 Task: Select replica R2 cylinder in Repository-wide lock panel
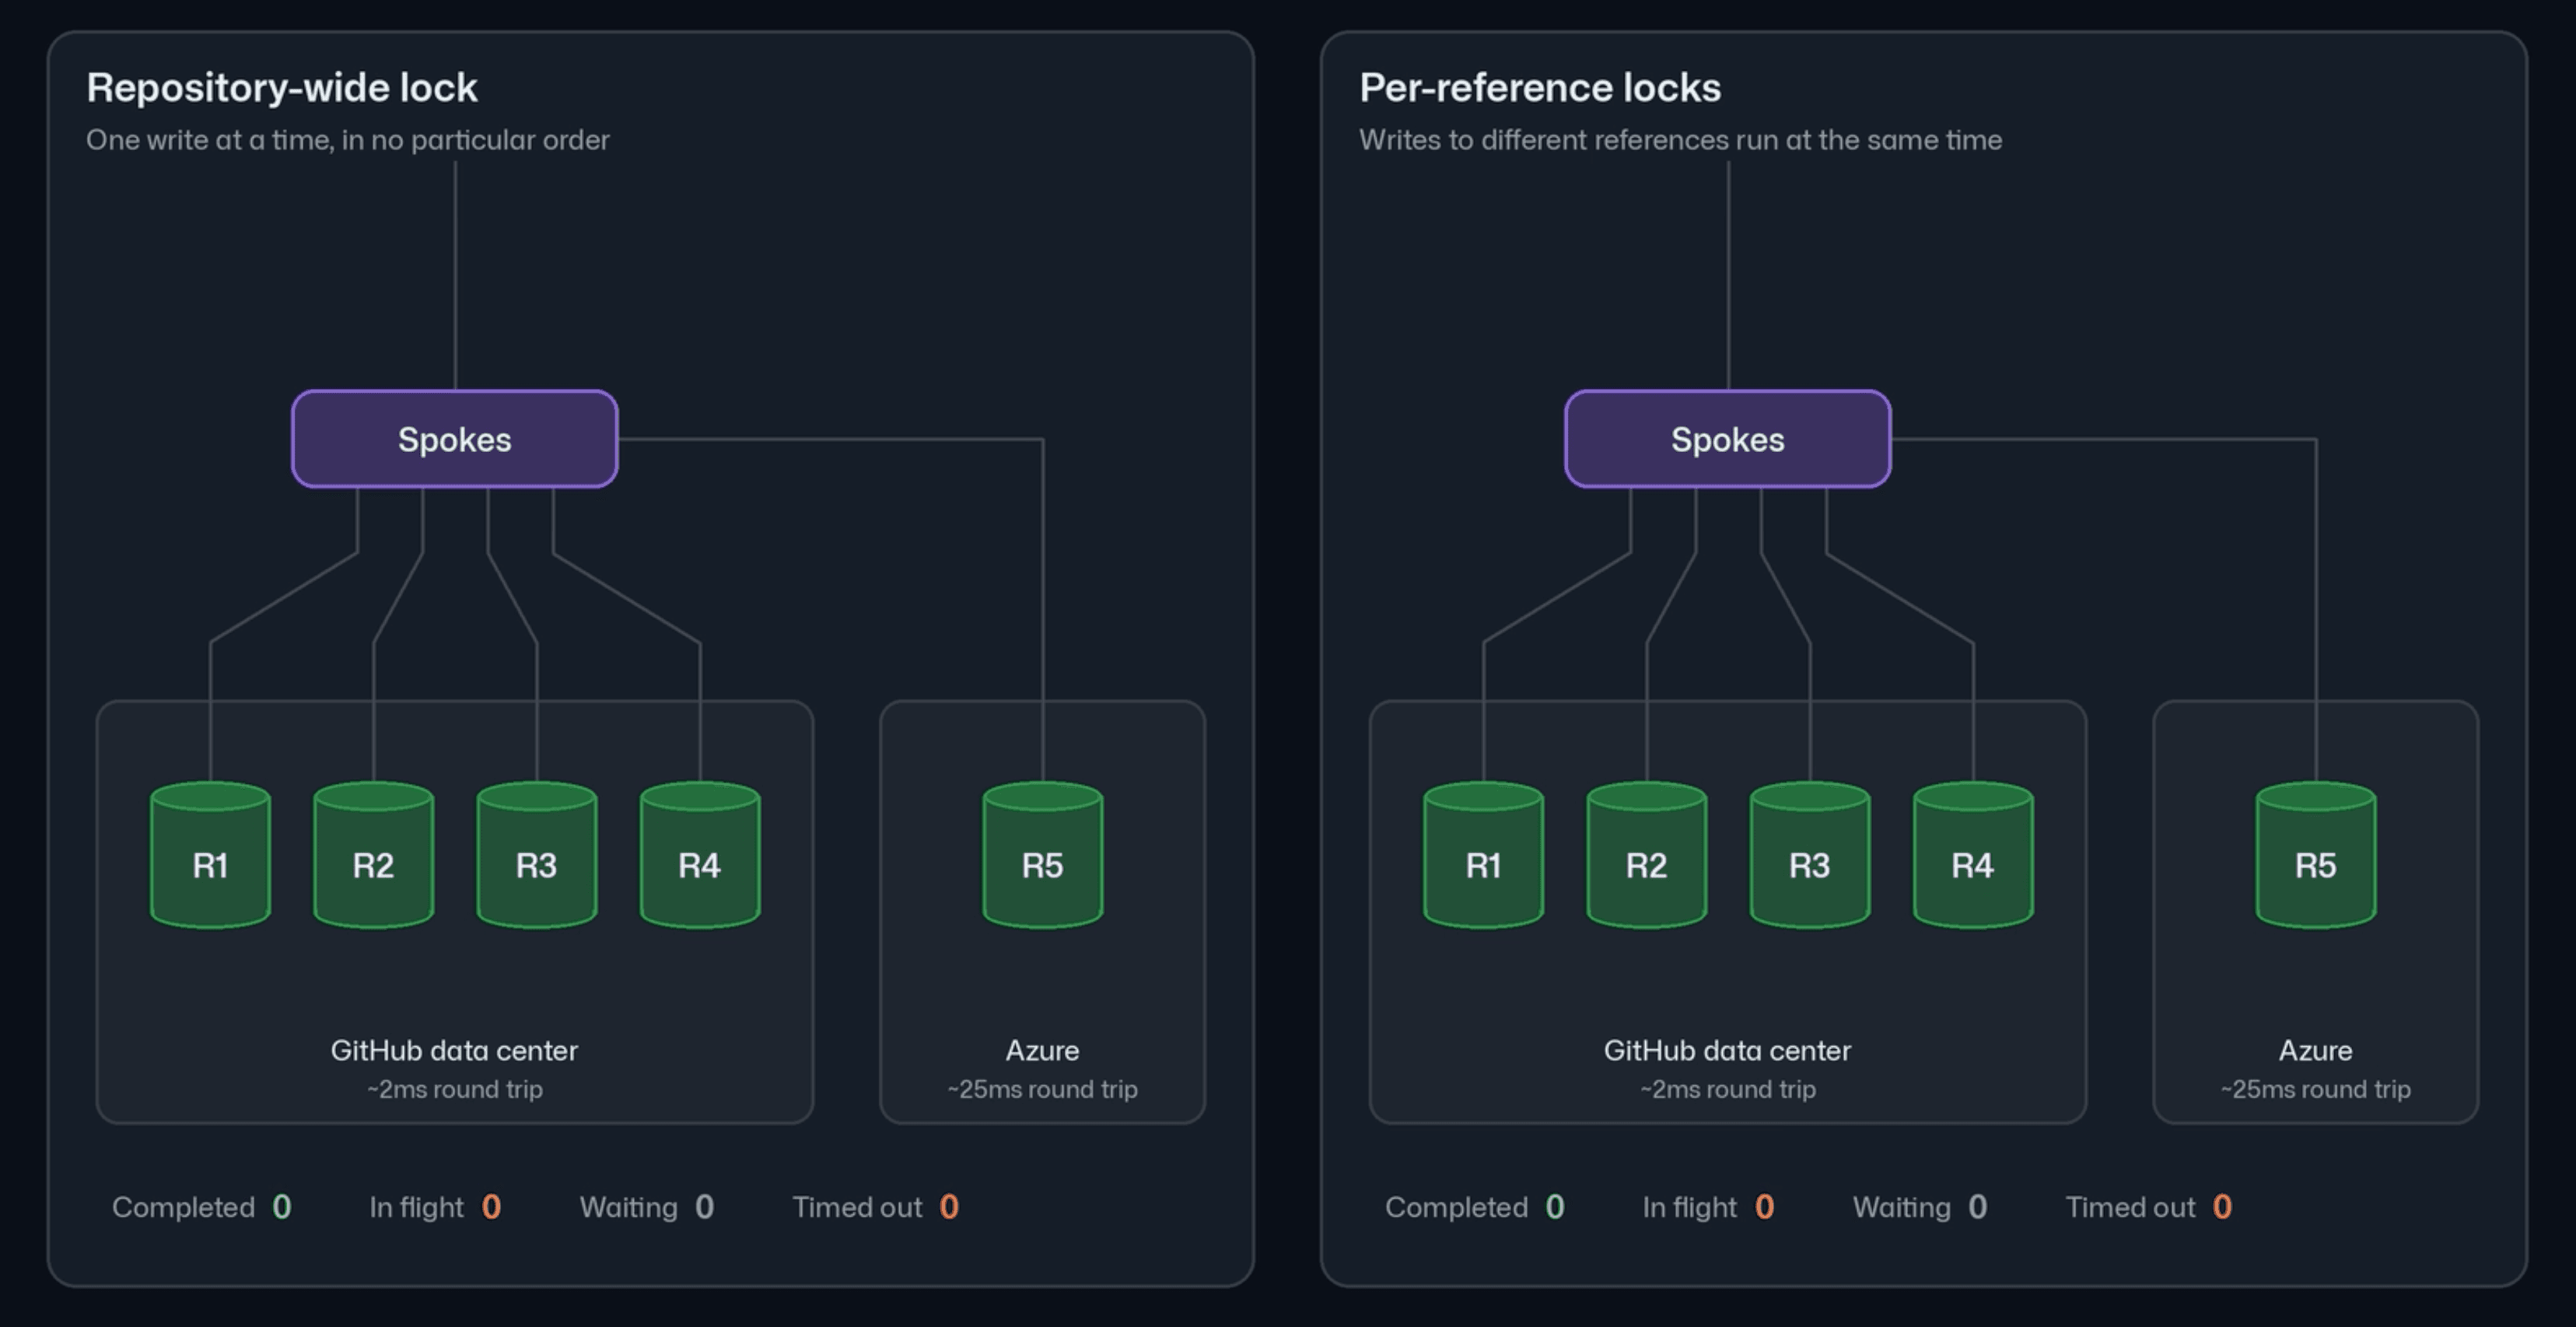373,855
